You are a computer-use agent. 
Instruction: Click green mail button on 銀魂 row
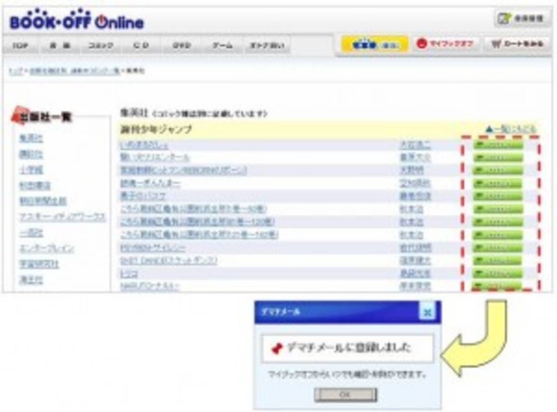pyautogui.click(x=498, y=183)
